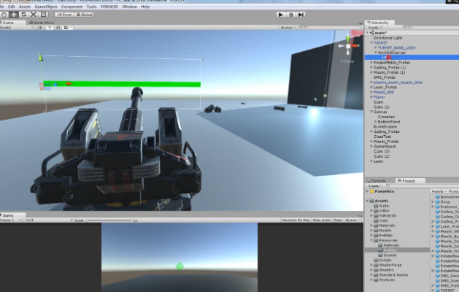
Task: Collapse the Canvas object in Hierarchy
Action: coord(371,112)
